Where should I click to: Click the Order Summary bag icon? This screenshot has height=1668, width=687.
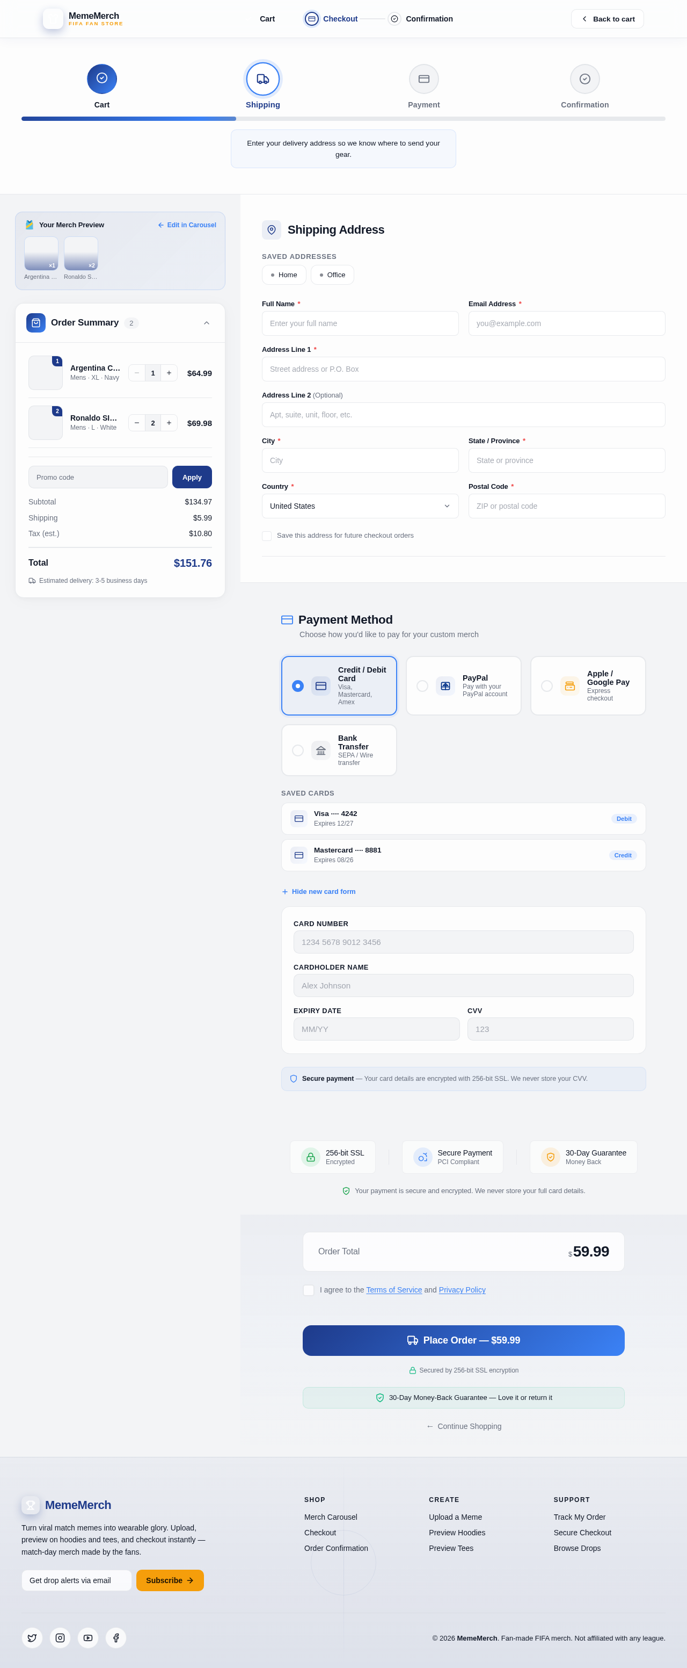coord(36,322)
